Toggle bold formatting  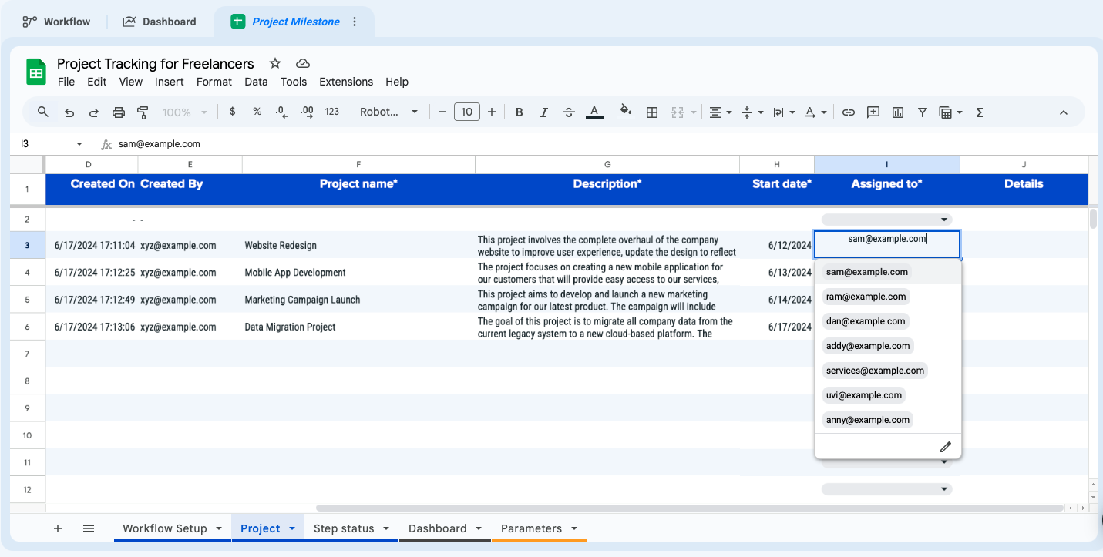520,112
